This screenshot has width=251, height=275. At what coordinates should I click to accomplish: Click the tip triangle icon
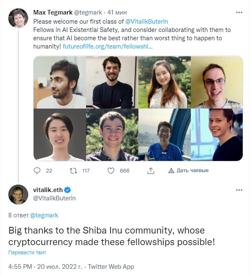pos(171,170)
